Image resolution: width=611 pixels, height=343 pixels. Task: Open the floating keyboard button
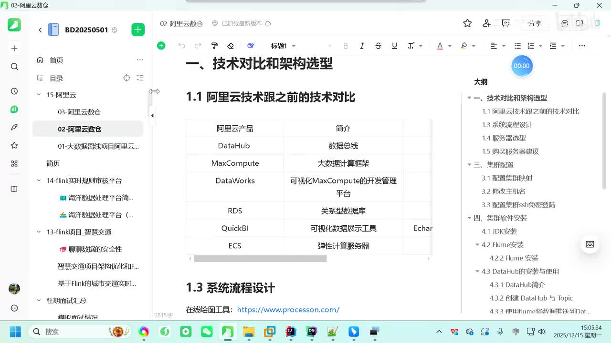590,244
